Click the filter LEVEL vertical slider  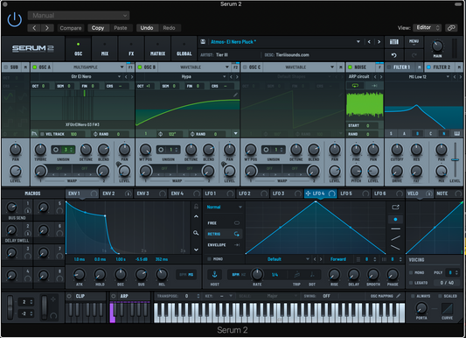(455, 159)
